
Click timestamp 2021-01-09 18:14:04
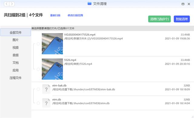tap(177, 103)
